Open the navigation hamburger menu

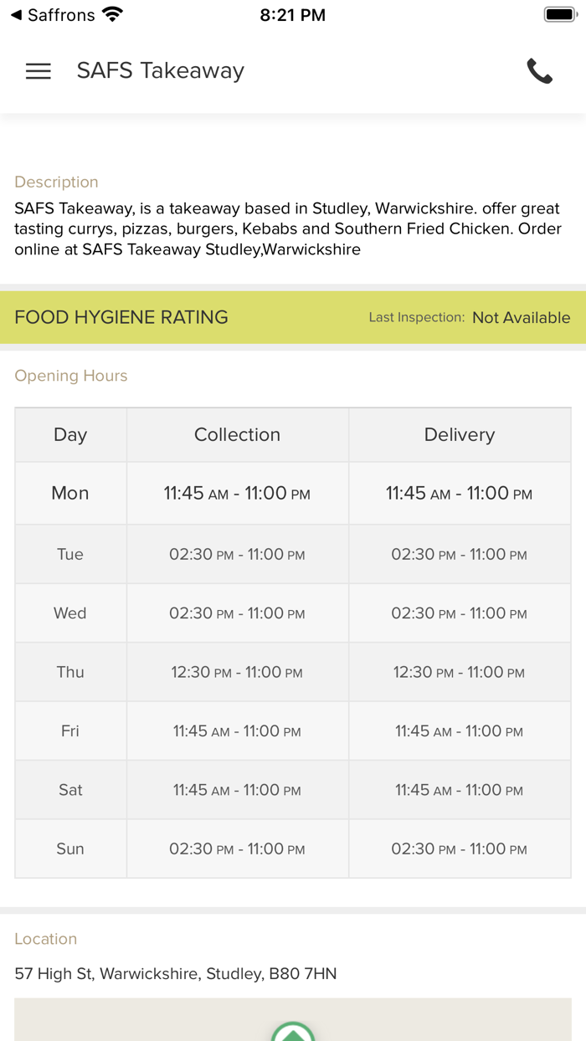coord(38,71)
